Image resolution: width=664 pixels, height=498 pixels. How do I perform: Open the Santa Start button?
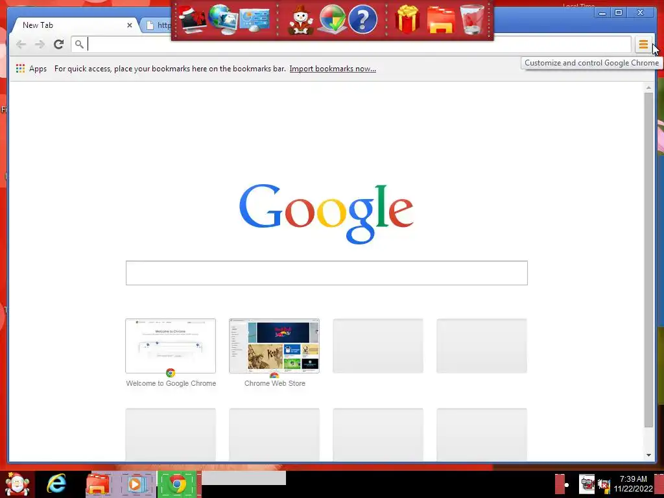click(17, 485)
